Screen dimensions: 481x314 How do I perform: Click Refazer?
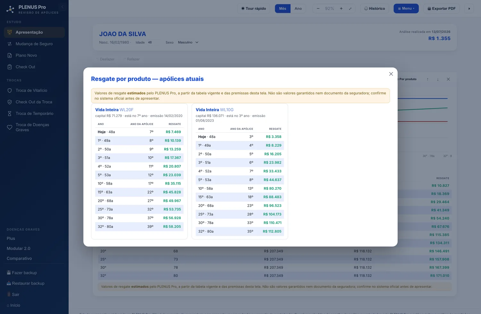pos(132,59)
